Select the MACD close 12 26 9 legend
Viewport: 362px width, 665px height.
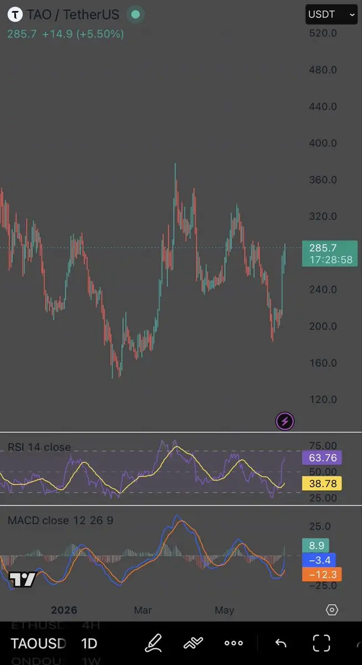[60, 520]
